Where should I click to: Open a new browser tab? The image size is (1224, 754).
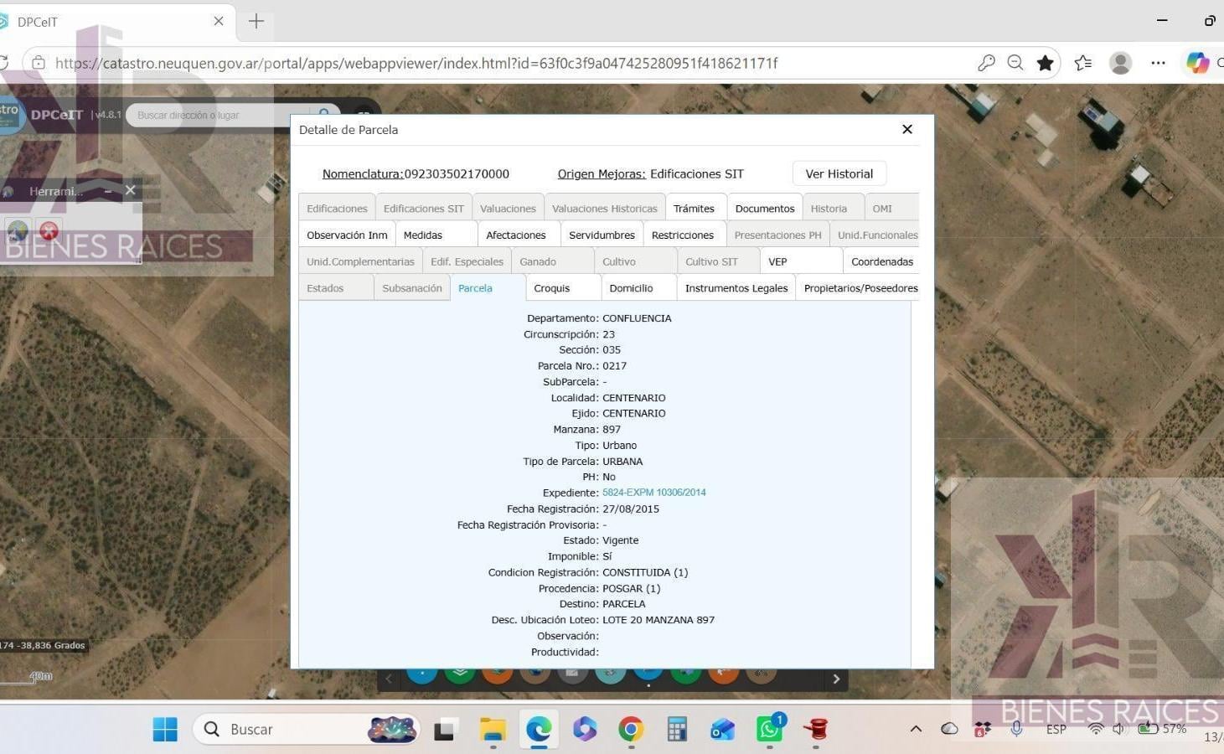[256, 21]
